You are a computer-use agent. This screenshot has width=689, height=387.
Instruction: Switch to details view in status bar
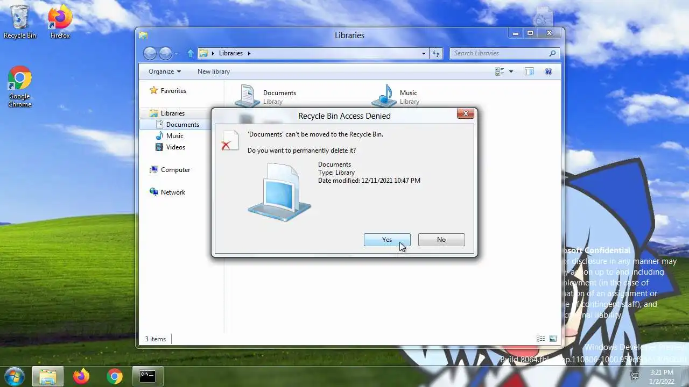point(541,339)
